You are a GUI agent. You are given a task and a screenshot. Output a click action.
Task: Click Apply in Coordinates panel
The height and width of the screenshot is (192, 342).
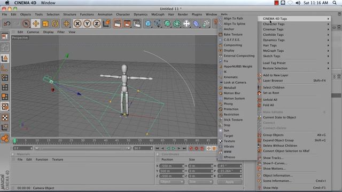[229, 182]
